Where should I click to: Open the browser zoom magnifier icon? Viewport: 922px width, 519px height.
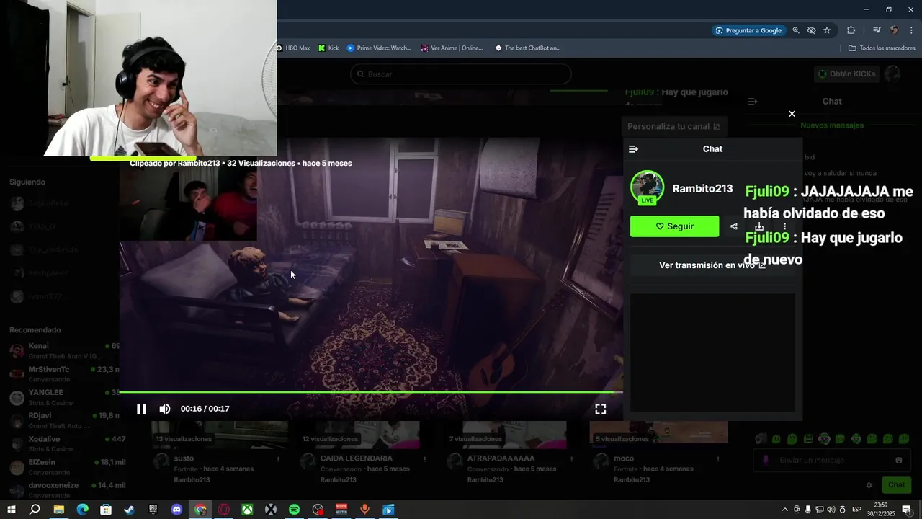coord(796,30)
